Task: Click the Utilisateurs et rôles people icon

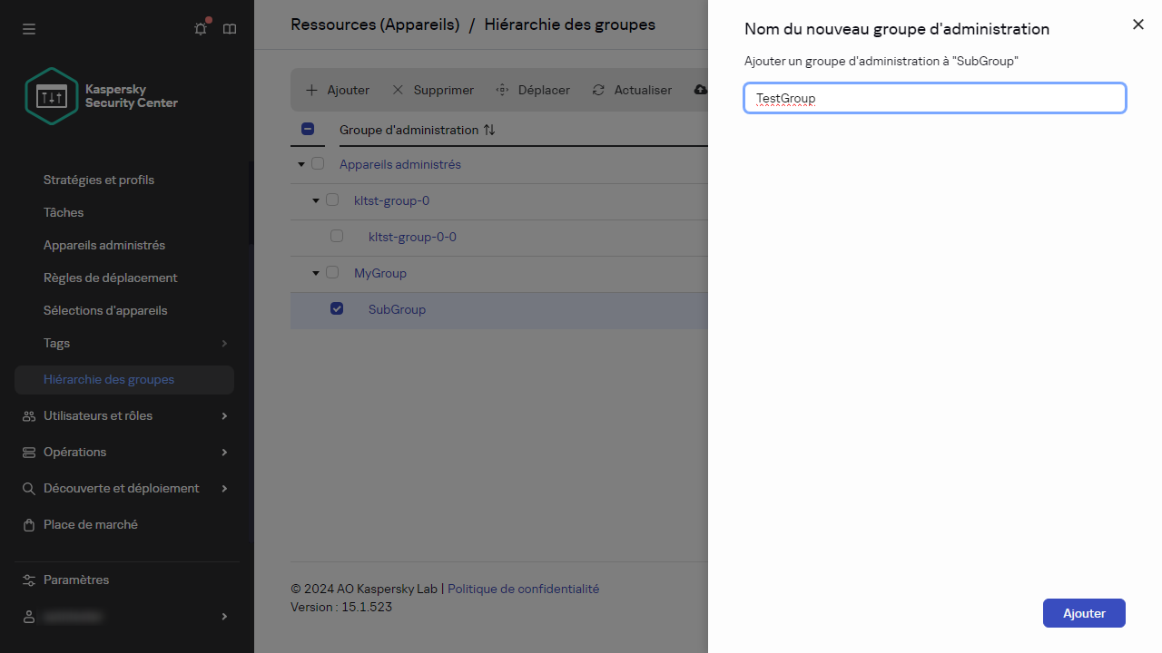Action: pos(29,415)
